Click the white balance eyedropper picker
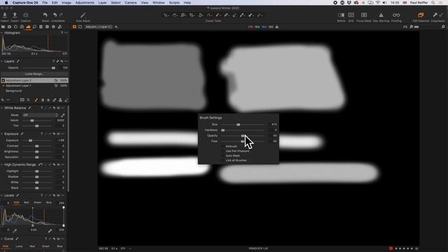The width and height of the screenshot is (448, 252). click(x=62, y=115)
